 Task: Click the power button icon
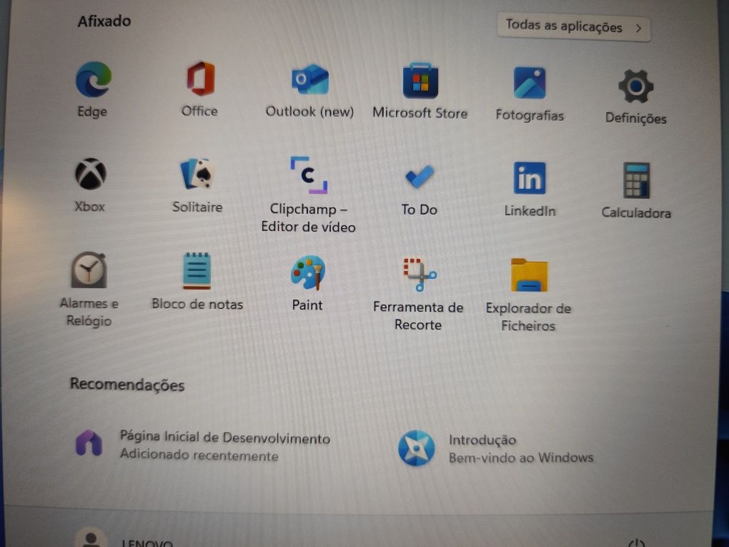coord(636,543)
